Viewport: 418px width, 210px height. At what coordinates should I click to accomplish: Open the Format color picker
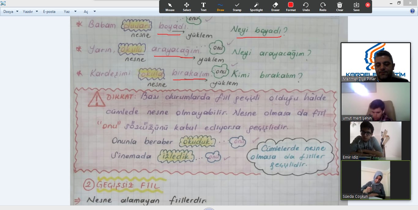click(x=291, y=6)
